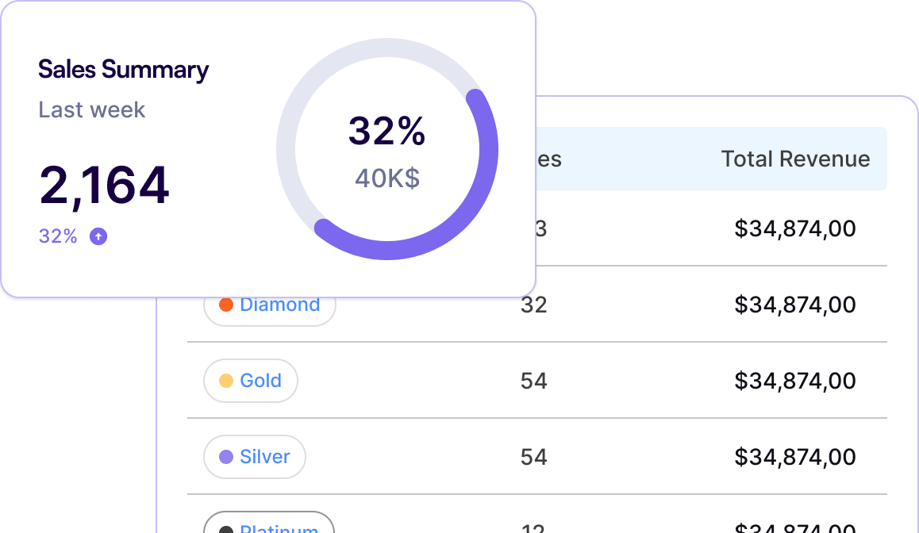This screenshot has width=919, height=533.
Task: Click the 40K$ label in the donut chart
Action: coord(387,178)
